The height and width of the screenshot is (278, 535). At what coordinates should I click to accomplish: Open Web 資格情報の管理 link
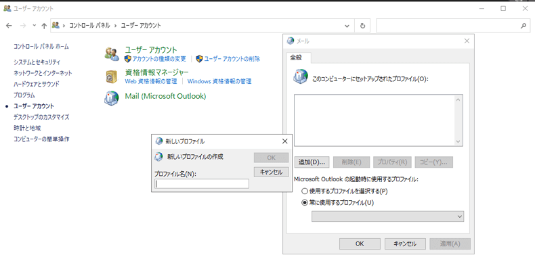[151, 81]
